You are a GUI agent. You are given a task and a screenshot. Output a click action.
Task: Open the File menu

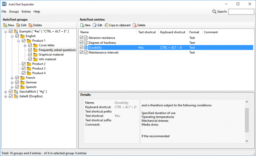4,12
